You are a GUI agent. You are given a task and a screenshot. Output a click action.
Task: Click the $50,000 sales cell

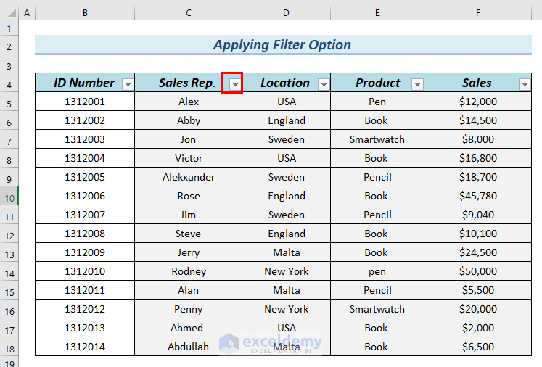477,271
